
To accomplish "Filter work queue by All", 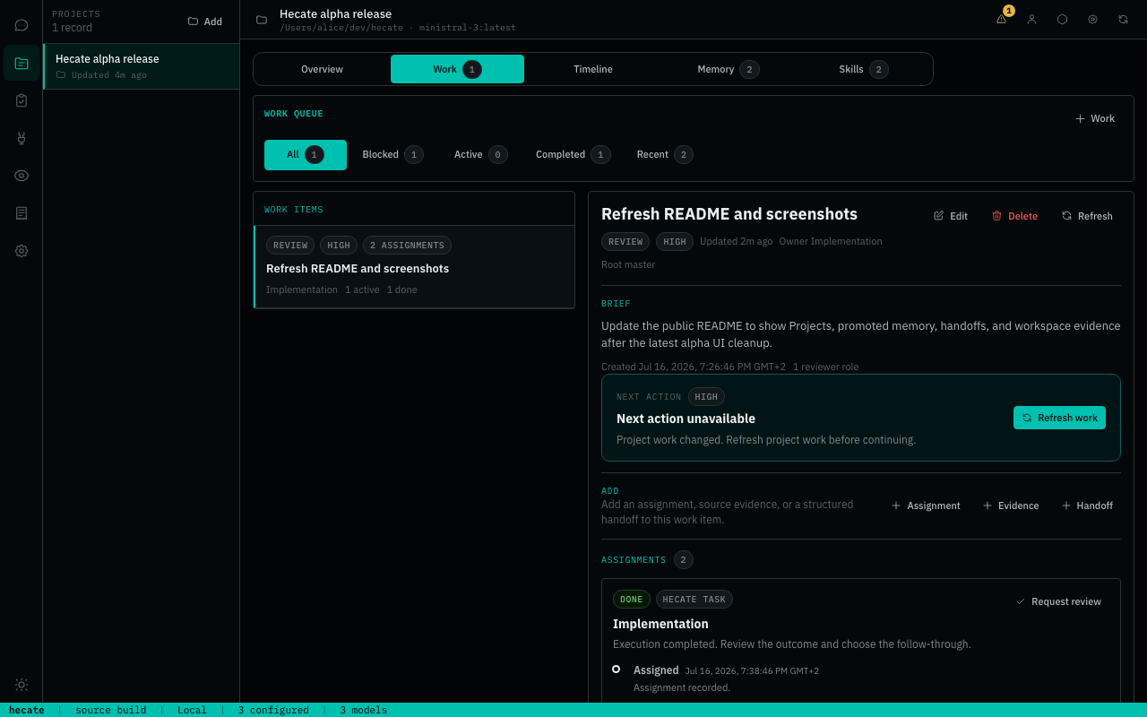I will pos(306,155).
